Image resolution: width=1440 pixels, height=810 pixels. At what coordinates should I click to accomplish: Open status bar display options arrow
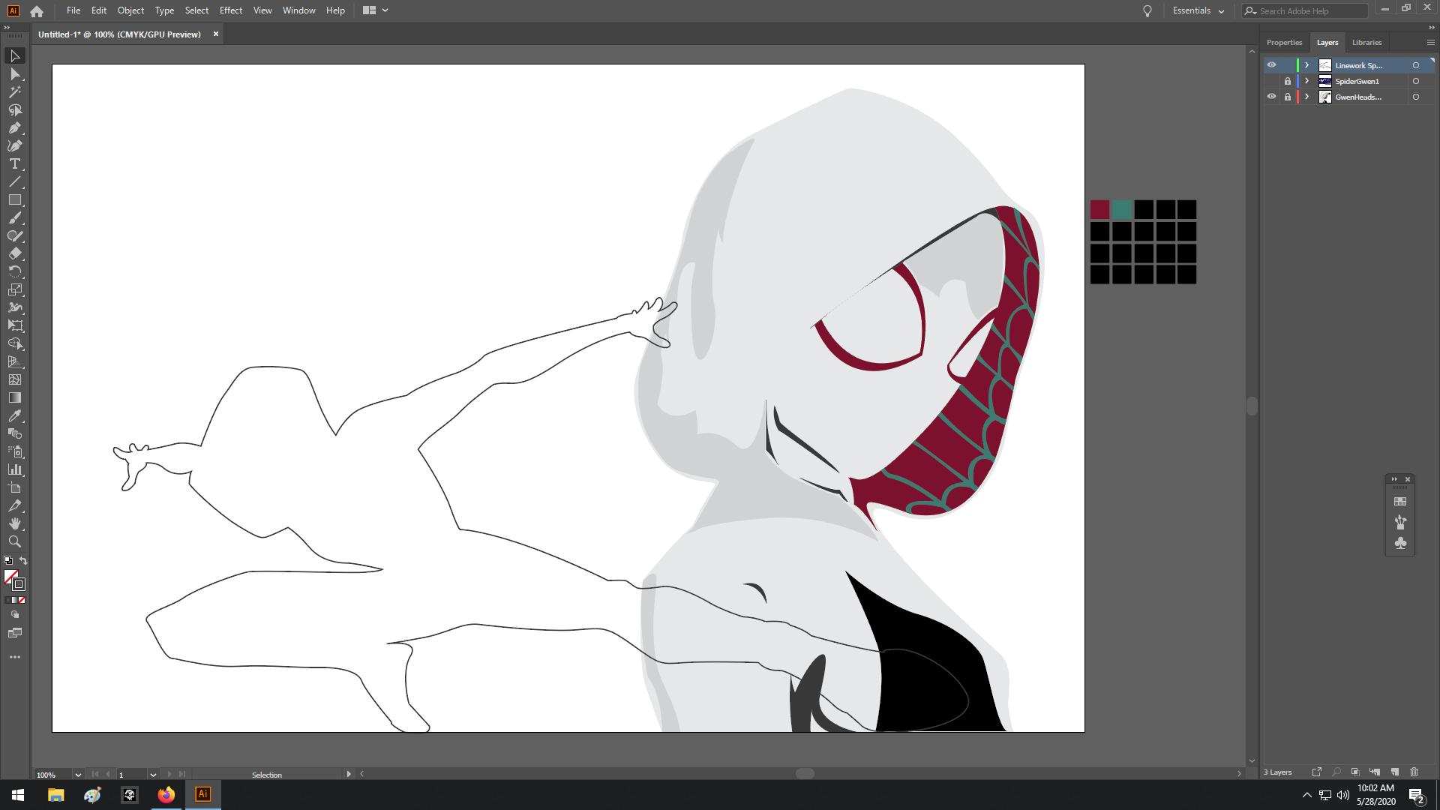point(349,774)
